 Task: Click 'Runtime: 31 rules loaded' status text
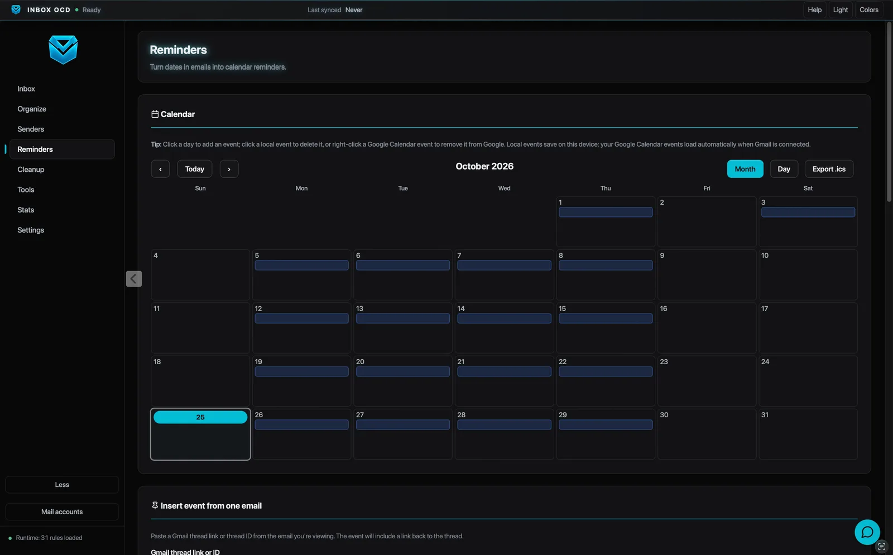49,538
